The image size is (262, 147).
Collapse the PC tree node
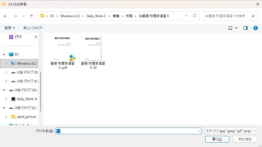[x=4, y=55]
